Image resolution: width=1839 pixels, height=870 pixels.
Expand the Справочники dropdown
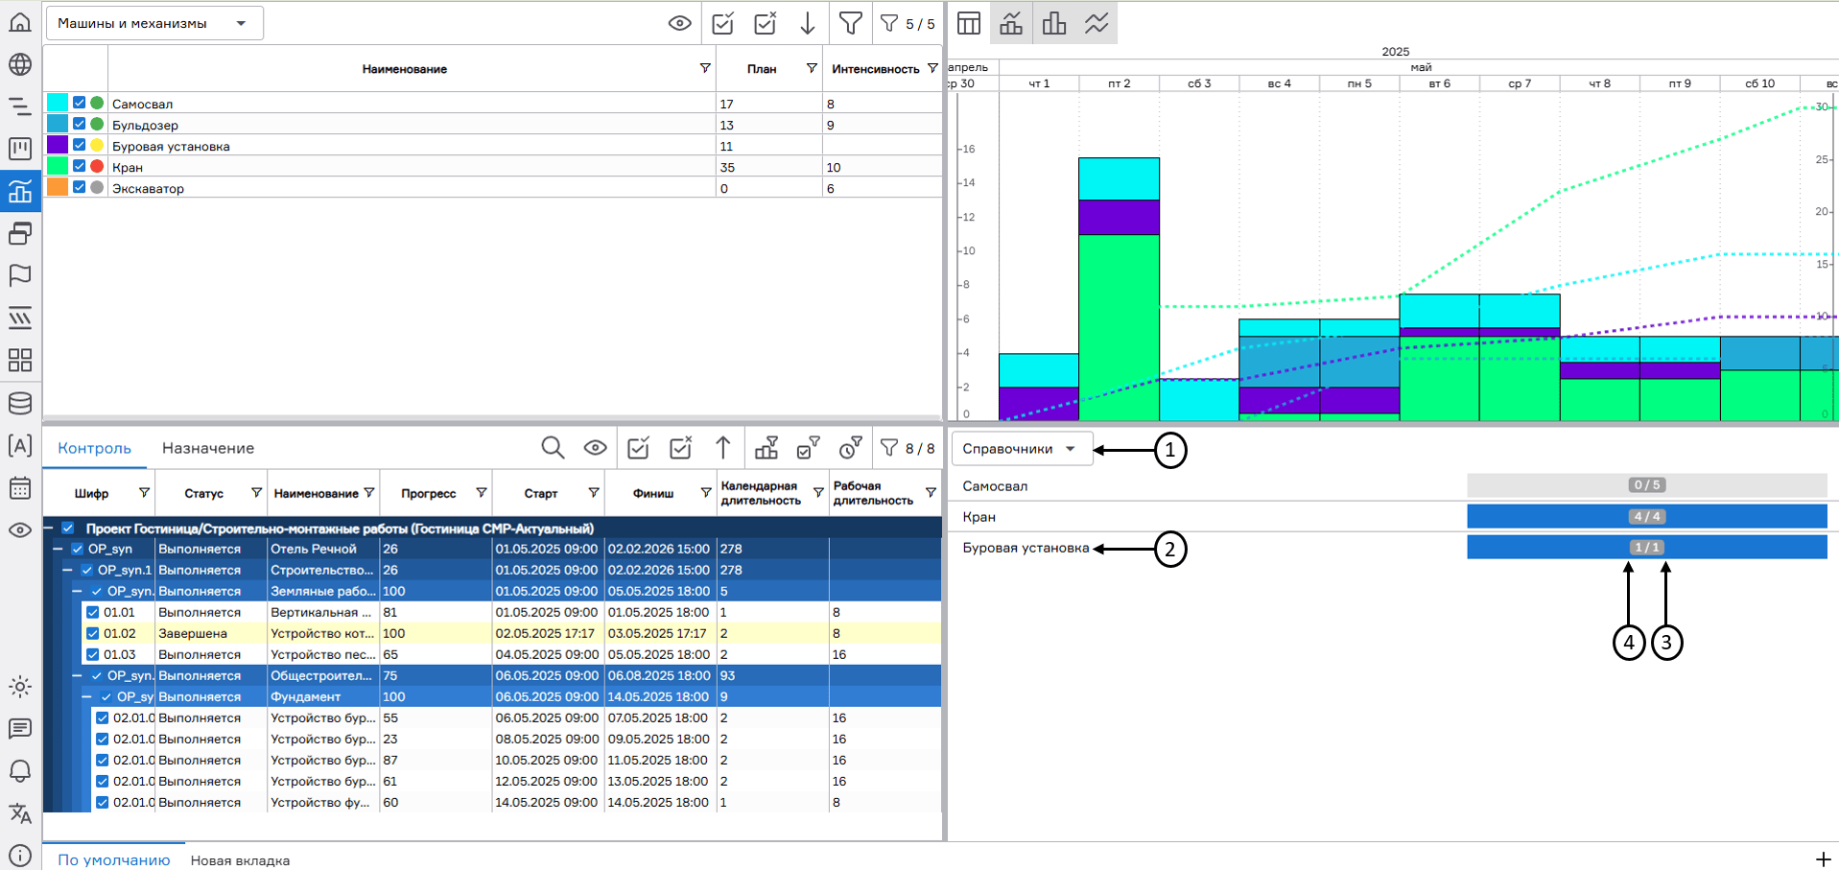point(1021,449)
